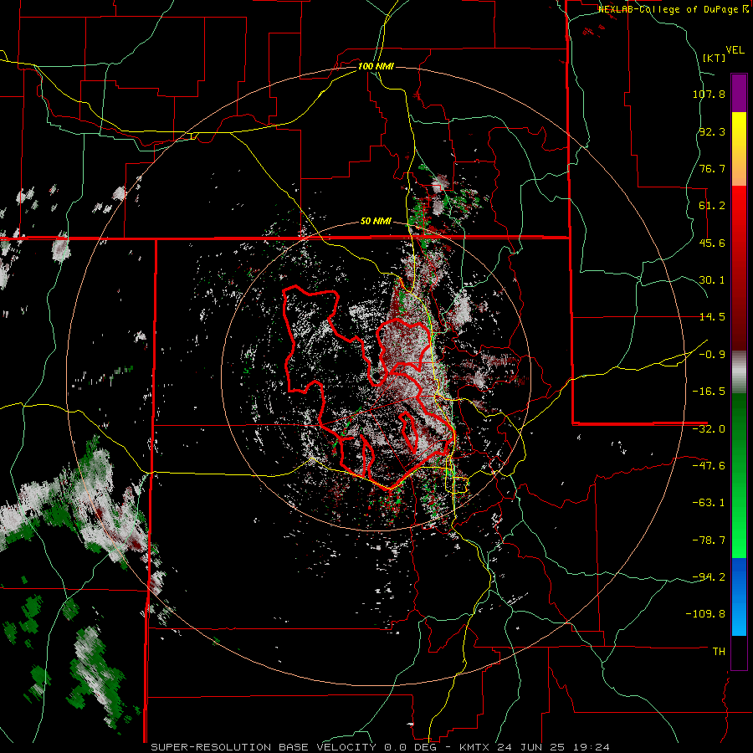753x753 pixels.
Task: Select the KMTX station identifier in caption
Action: pyautogui.click(x=475, y=747)
